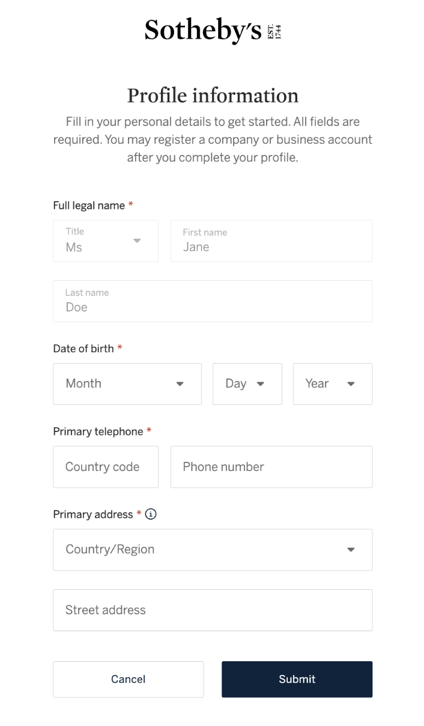Click the Last name field

(x=212, y=301)
